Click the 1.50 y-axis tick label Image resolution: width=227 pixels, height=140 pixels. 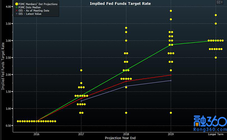click(x=8, y=92)
